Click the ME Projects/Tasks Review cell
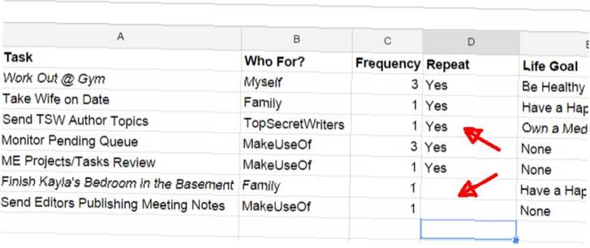This screenshot has width=590, height=248. click(x=120, y=162)
